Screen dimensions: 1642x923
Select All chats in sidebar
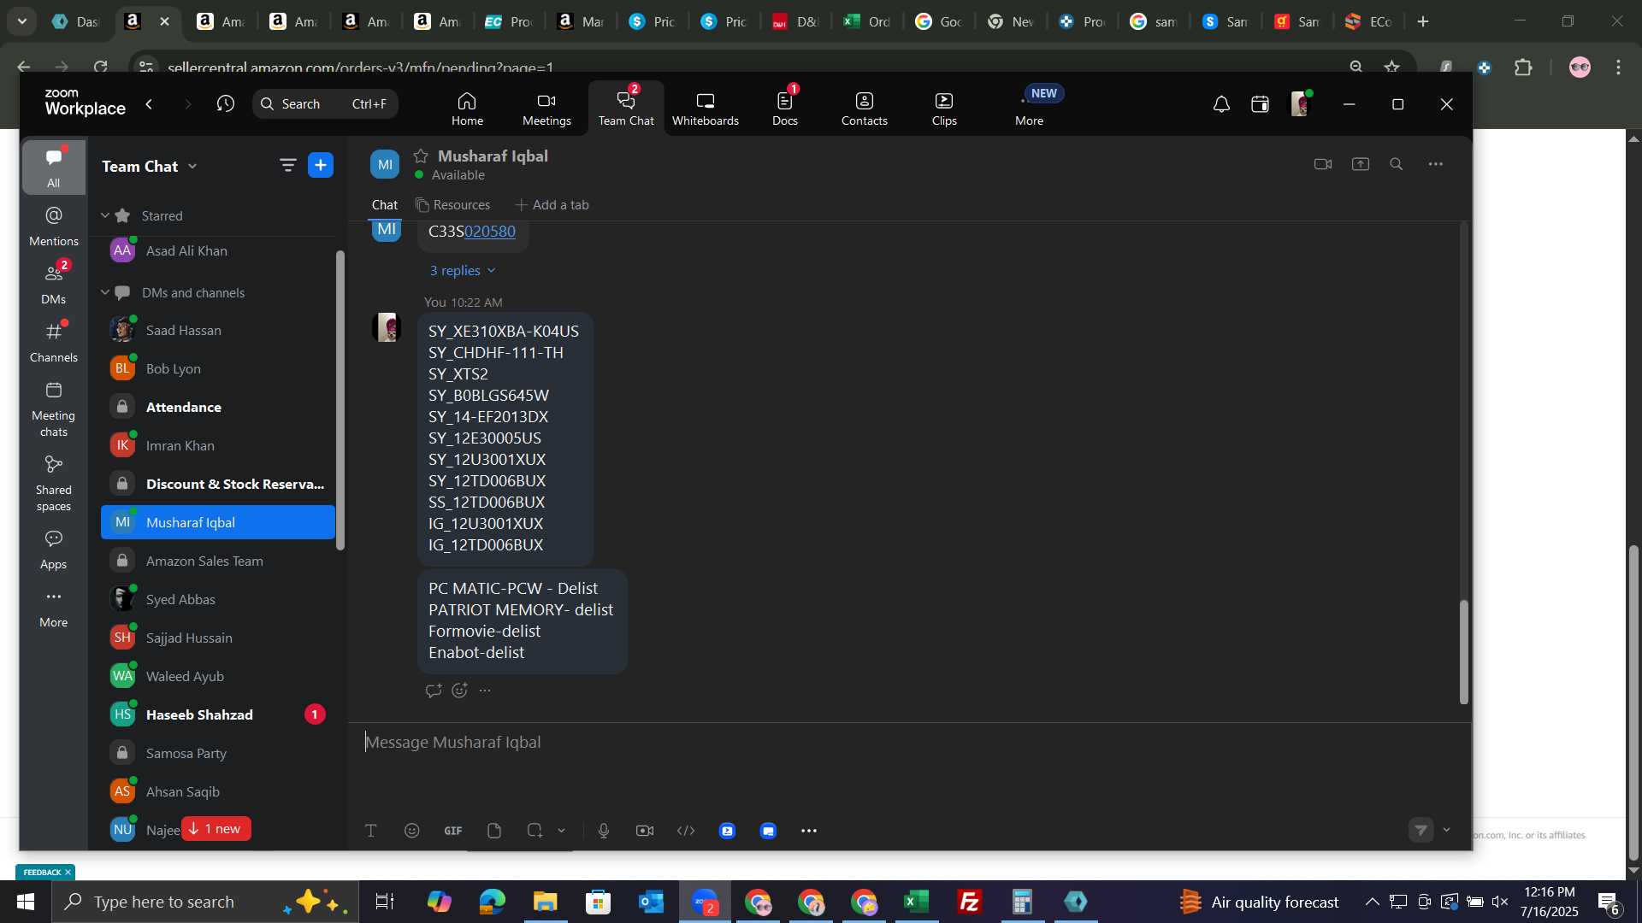pos(53,168)
